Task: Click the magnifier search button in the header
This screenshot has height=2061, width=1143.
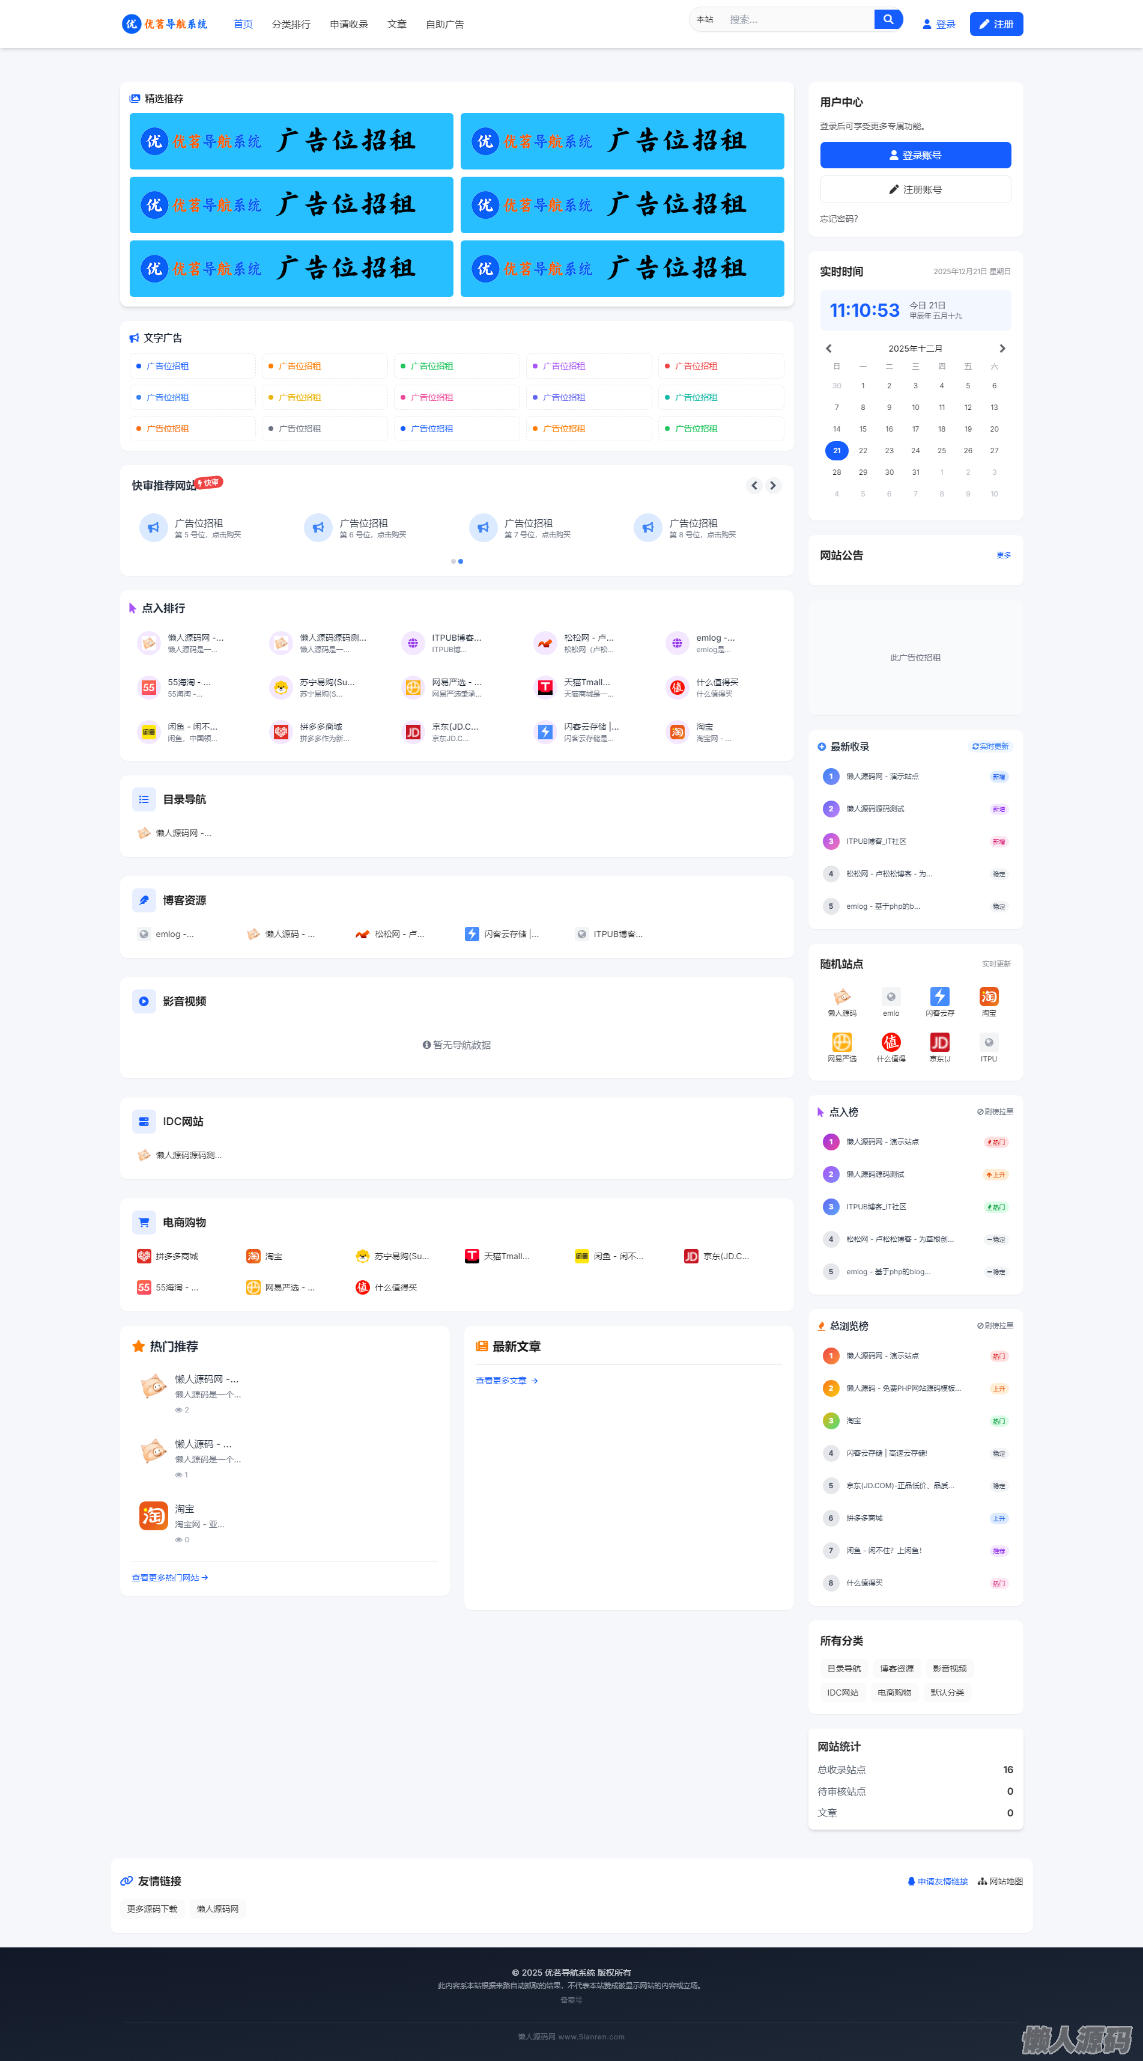Action: tap(888, 19)
